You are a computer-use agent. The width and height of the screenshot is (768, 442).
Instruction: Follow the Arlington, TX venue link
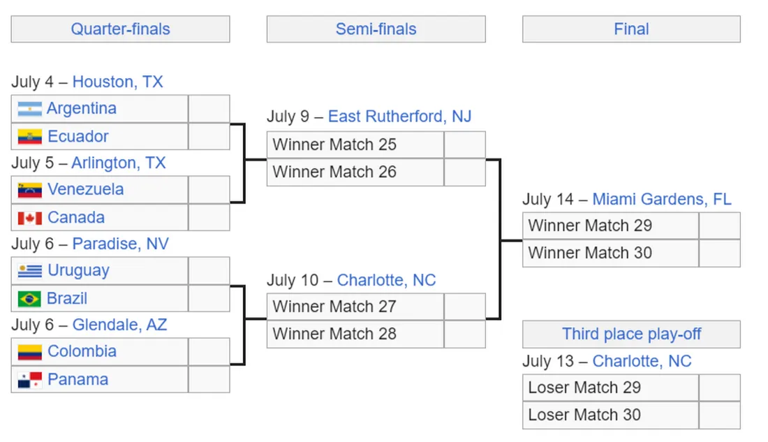[119, 163]
